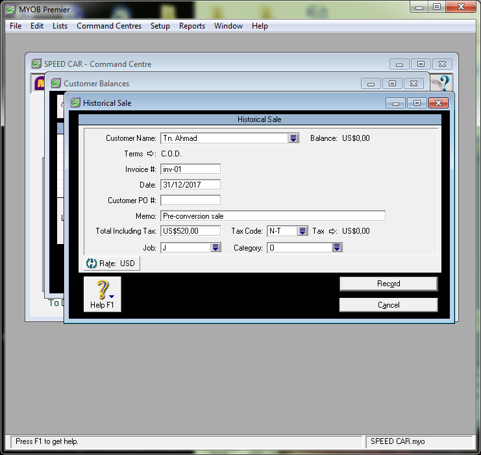Click the Tax Code N-T field
481x455 pixels.
point(282,231)
